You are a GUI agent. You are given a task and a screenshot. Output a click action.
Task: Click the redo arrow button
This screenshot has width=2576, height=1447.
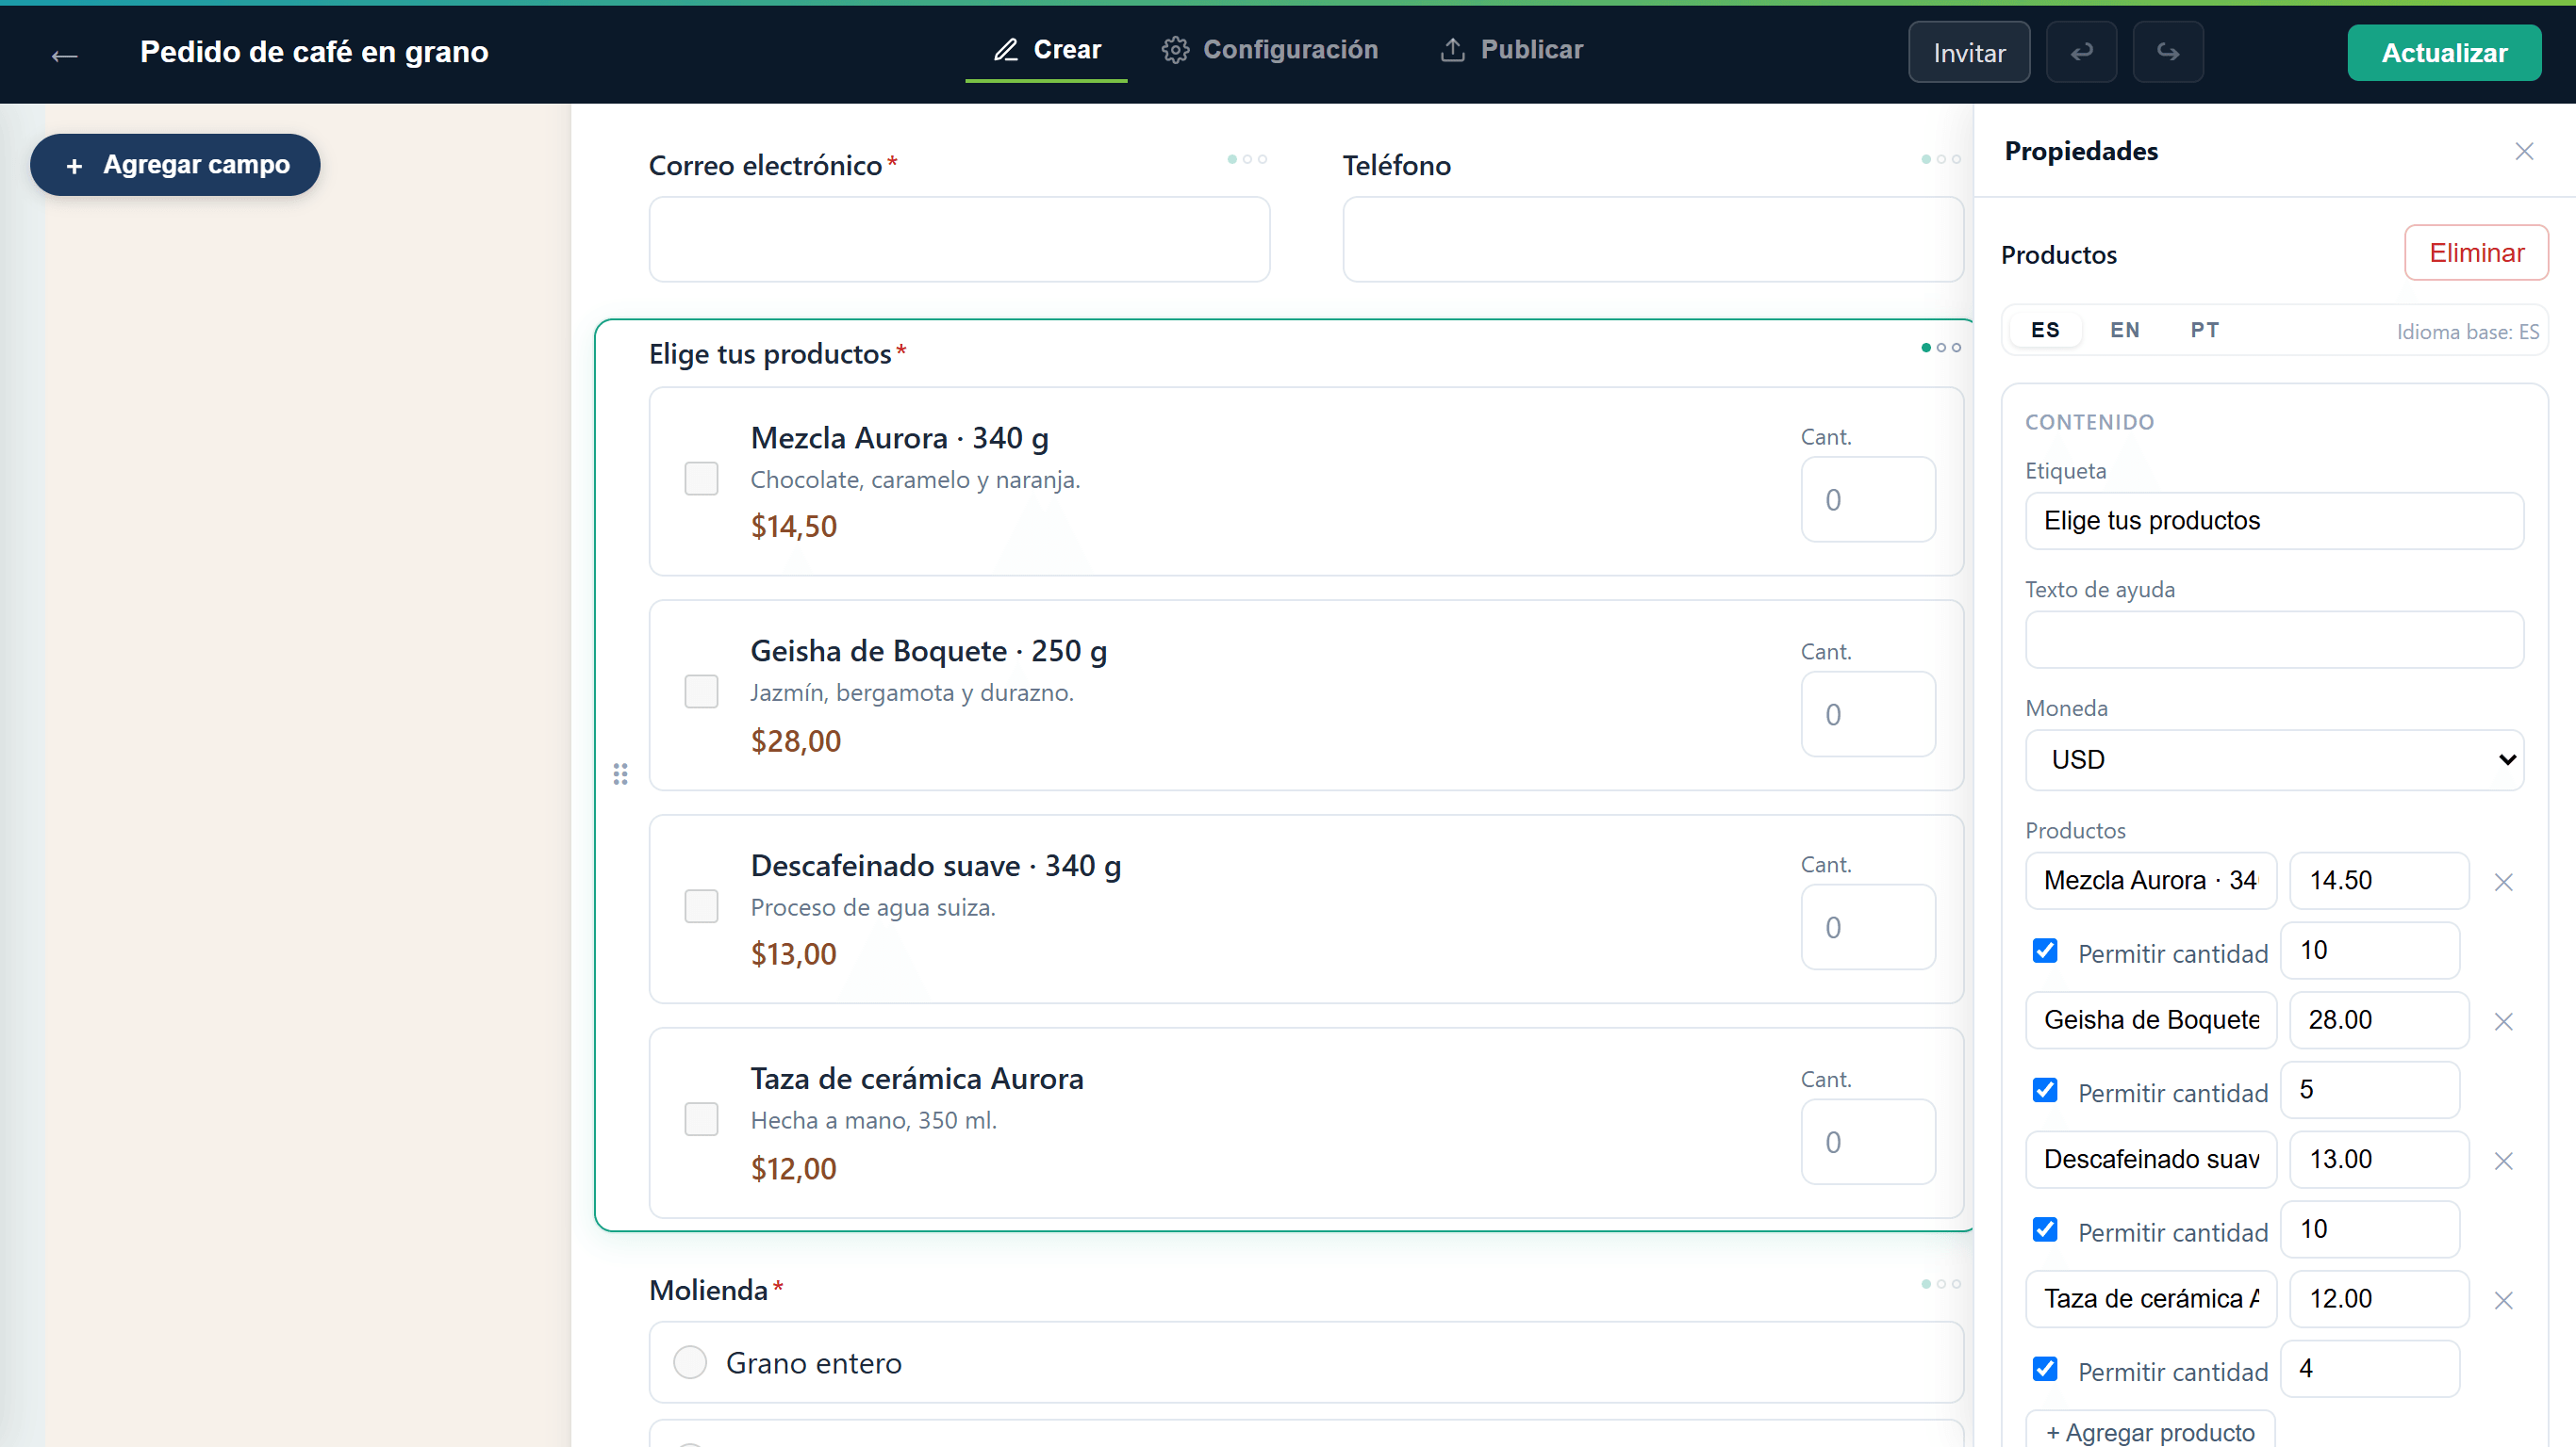tap(2167, 52)
